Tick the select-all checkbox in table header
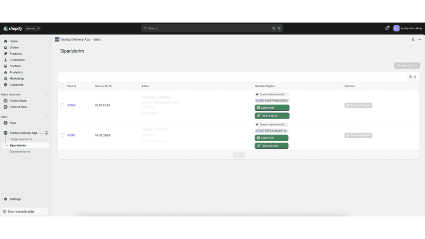This screenshot has width=425, height=239. (x=62, y=86)
